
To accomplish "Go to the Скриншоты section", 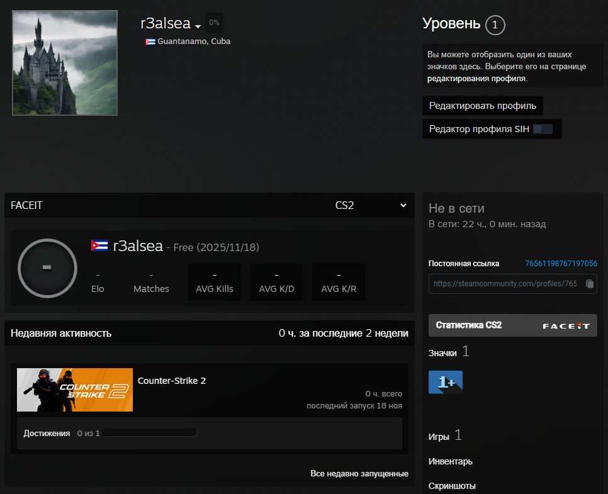I will [452, 486].
